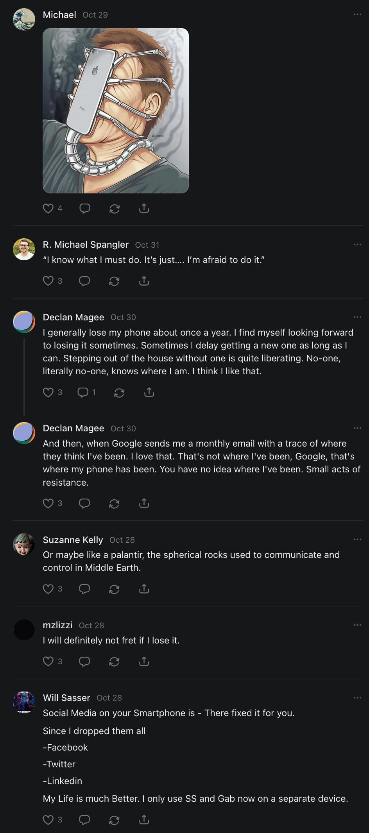This screenshot has height=833, width=369.
Task: Share Will Sasser's social media comment
Action: (x=144, y=820)
